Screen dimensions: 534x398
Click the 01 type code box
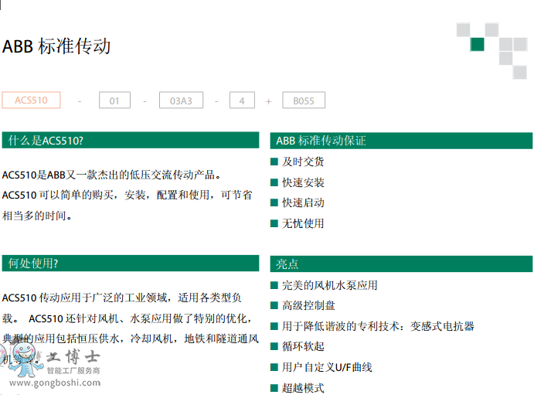pos(114,100)
